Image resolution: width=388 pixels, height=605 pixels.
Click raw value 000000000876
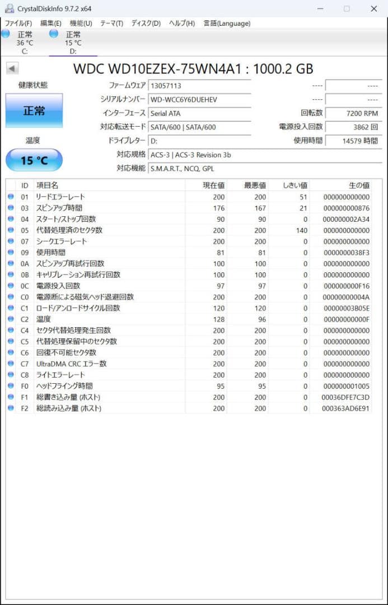347,208
